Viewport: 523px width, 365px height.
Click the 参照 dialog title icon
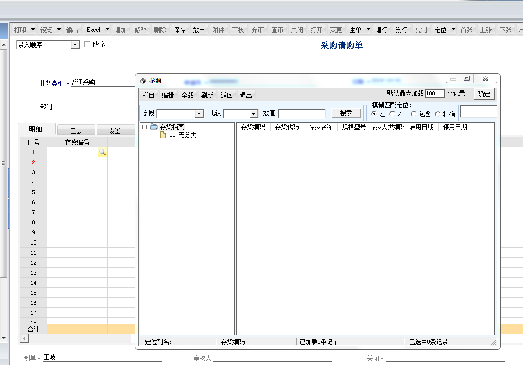coord(143,81)
